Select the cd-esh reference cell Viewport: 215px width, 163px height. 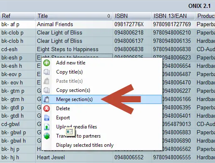[18, 49]
